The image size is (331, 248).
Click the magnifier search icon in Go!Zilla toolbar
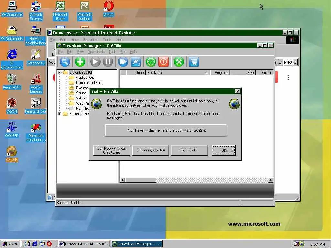[x=65, y=62]
